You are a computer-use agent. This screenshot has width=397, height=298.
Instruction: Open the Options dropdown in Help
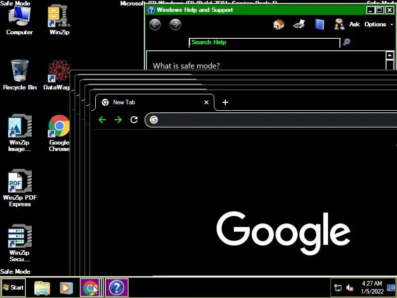pos(379,24)
